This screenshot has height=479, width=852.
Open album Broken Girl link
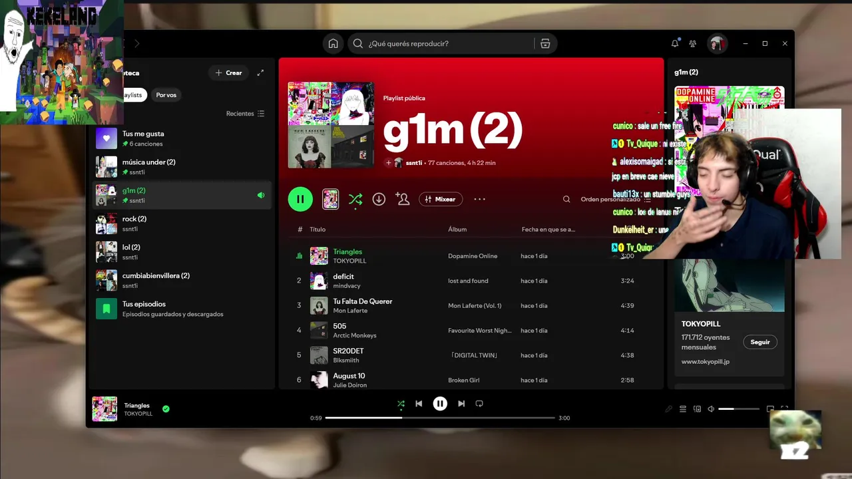click(x=464, y=380)
